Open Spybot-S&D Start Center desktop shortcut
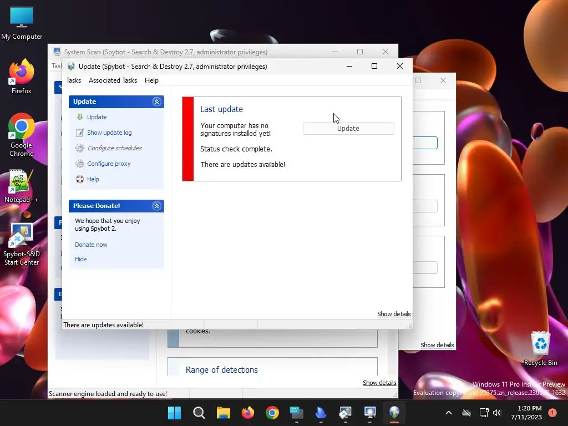568x426 pixels. [22, 244]
